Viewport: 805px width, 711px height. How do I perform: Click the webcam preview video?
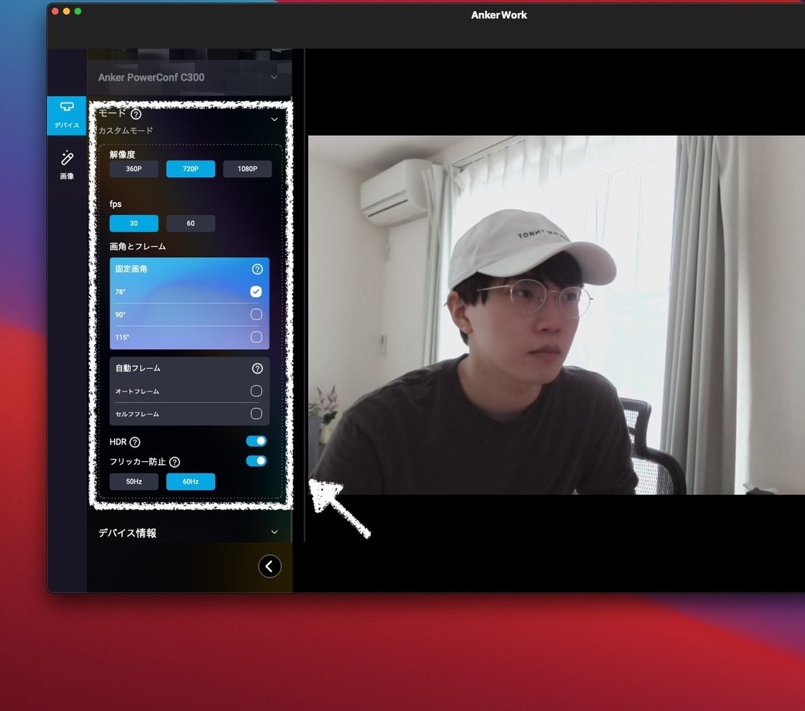tap(556, 314)
